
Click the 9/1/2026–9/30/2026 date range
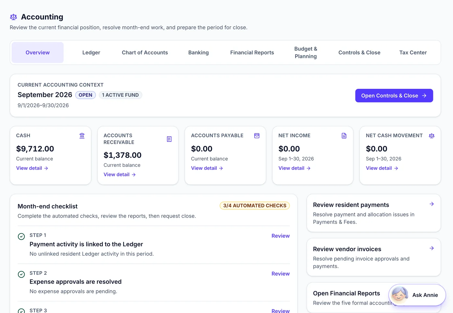point(43,105)
